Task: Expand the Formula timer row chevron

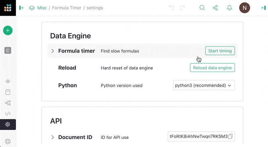Action: point(53,51)
